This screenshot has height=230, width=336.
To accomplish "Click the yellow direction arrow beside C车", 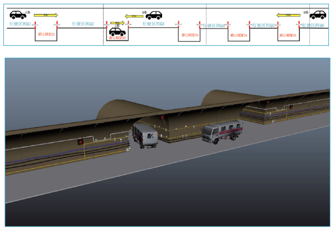I will click(x=46, y=15).
